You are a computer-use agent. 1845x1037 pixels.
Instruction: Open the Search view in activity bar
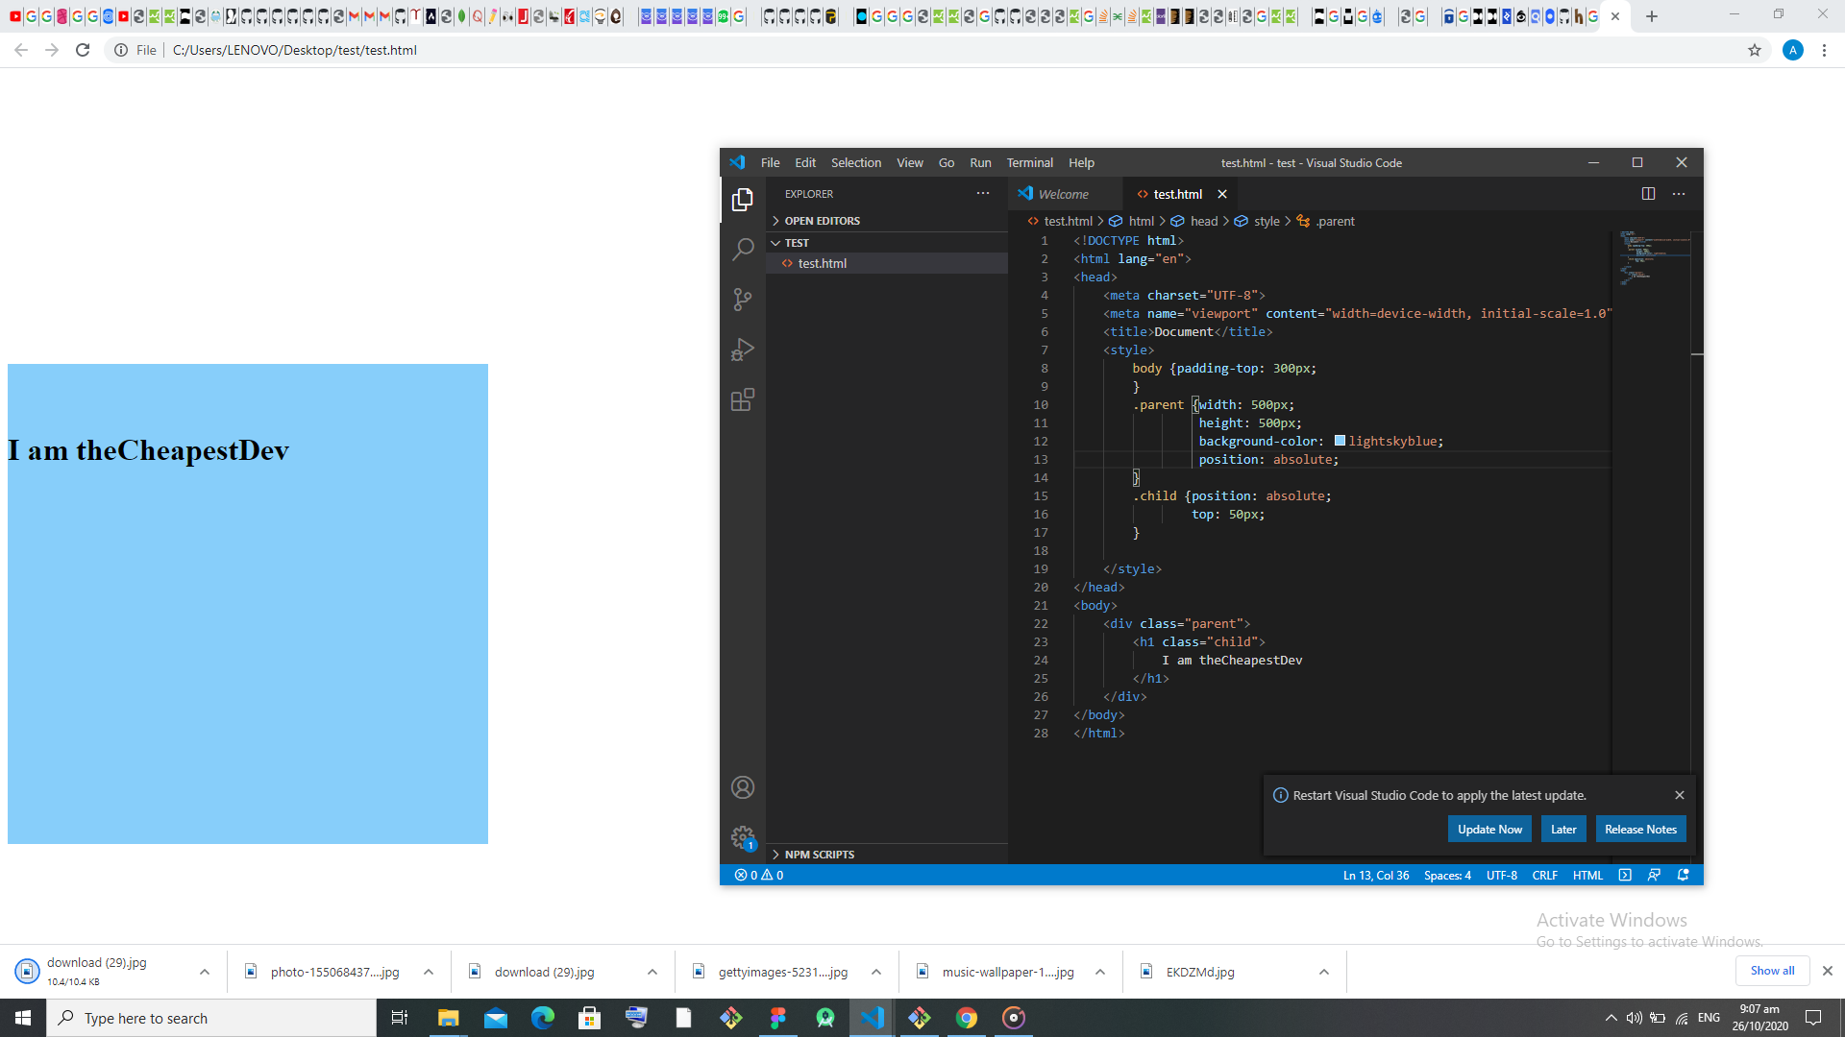pyautogui.click(x=742, y=250)
